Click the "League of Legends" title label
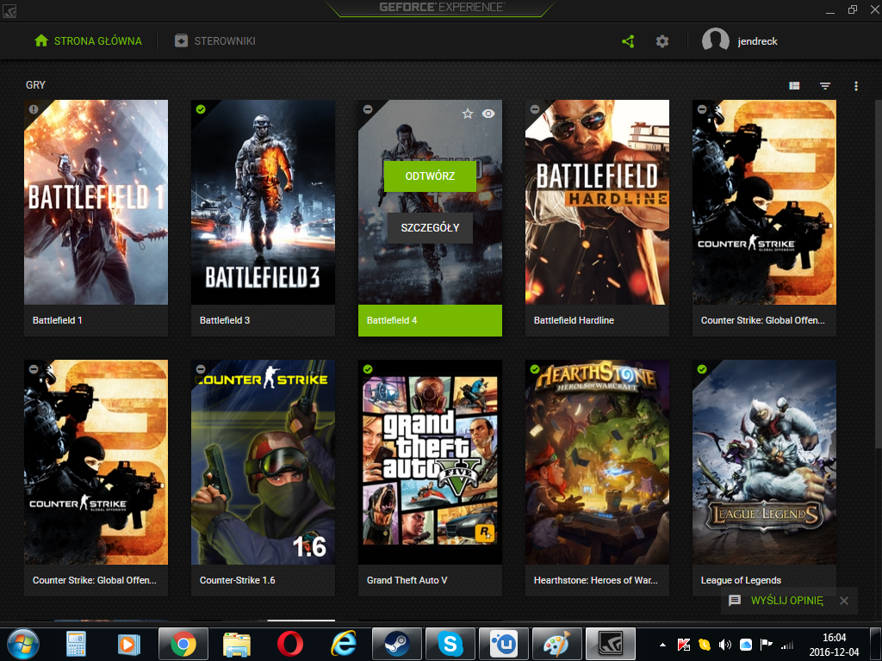Viewport: 882px width, 661px height. (x=741, y=580)
